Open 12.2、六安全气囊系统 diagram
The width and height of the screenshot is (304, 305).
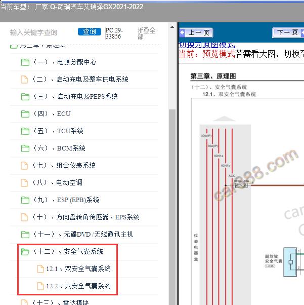tap(78, 286)
